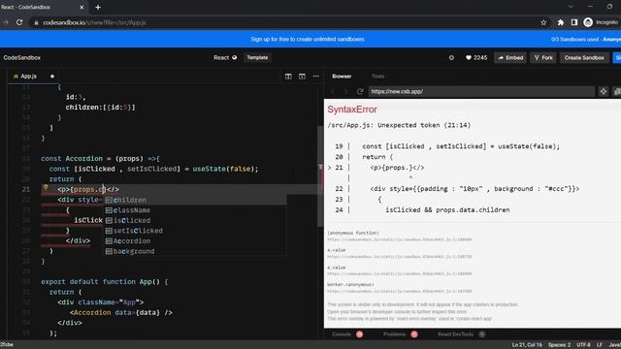Image resolution: width=621 pixels, height=349 pixels.
Task: Open a new Chrome tab
Action: pyautogui.click(x=98, y=7)
